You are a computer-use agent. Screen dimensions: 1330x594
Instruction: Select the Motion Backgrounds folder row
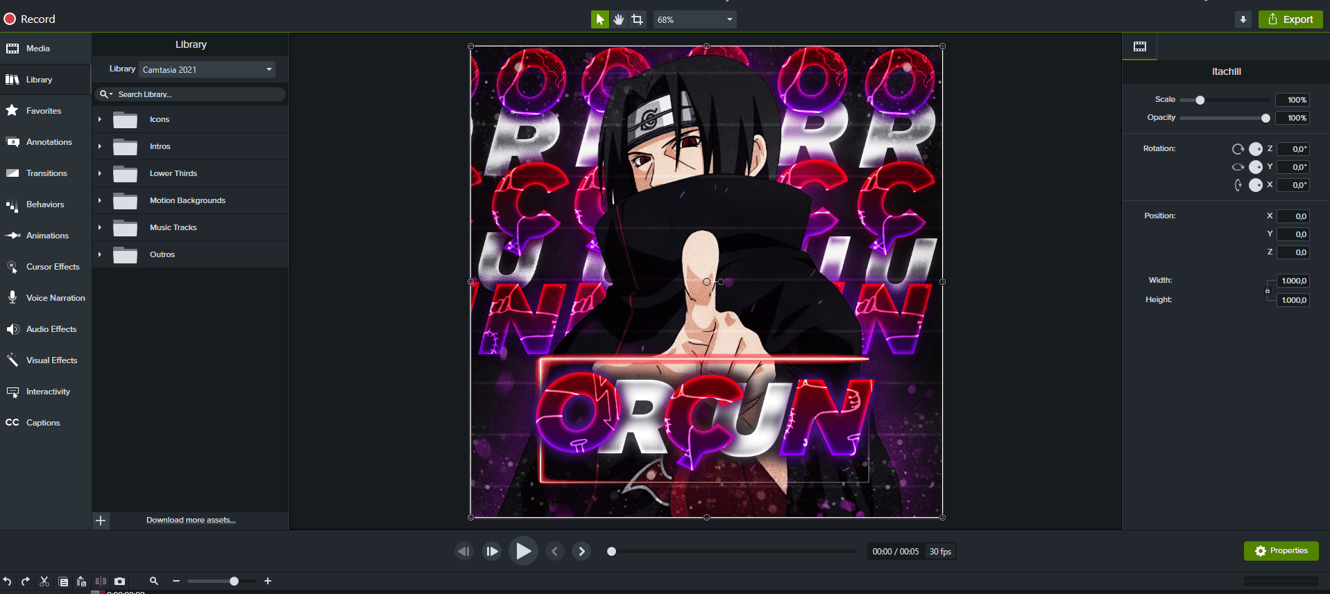[191, 201]
